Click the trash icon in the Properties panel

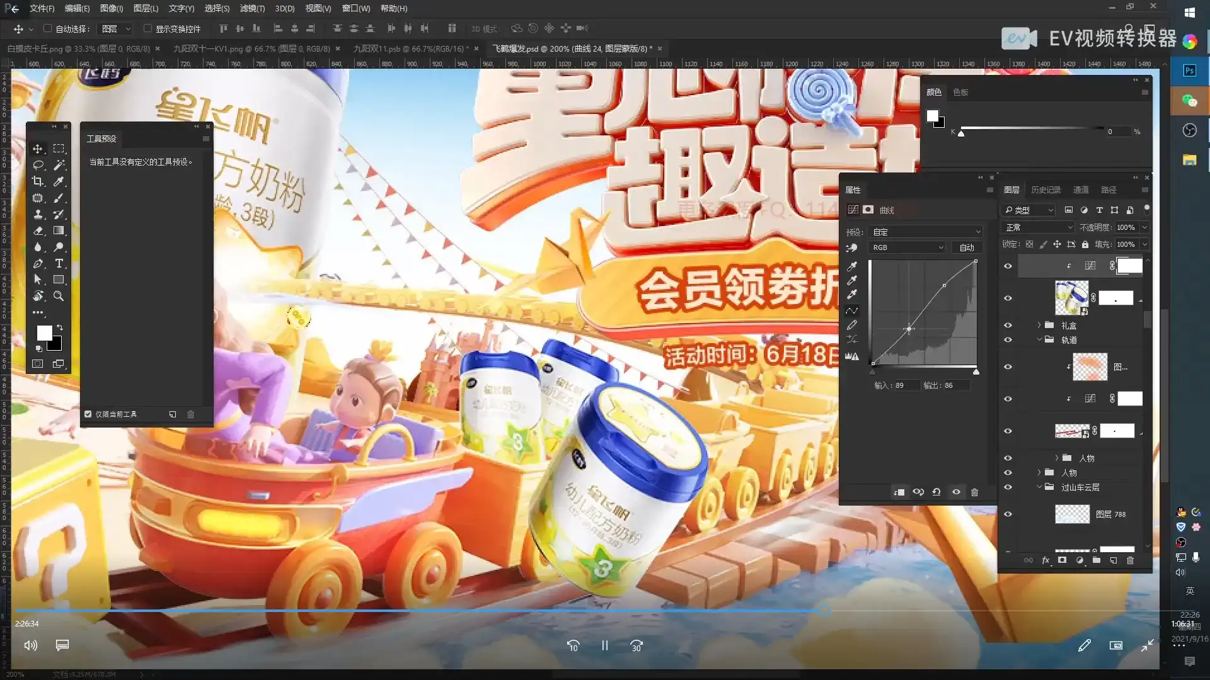[975, 492]
